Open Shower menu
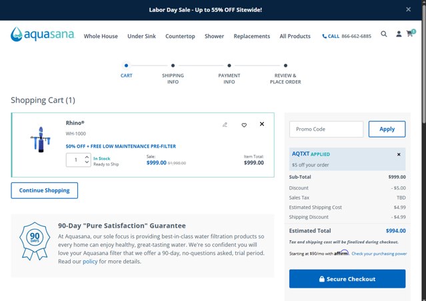426x301 pixels. pyautogui.click(x=215, y=36)
